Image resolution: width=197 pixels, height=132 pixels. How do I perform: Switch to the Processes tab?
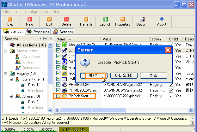coord(38,32)
